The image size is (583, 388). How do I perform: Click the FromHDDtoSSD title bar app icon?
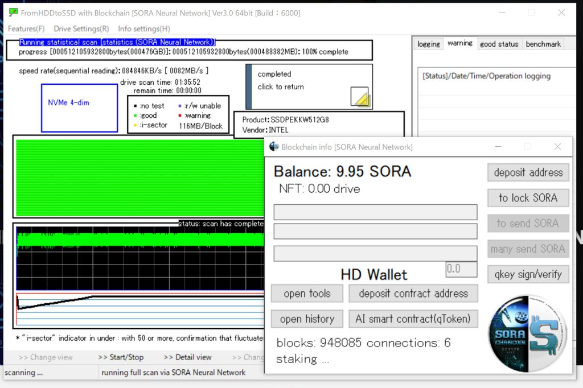click(x=14, y=13)
